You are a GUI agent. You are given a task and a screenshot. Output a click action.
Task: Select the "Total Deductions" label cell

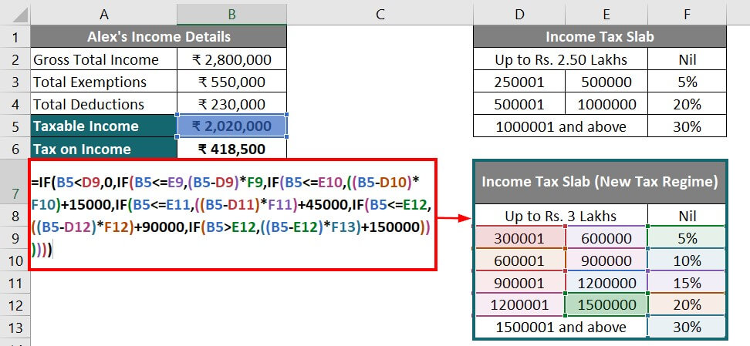[104, 104]
